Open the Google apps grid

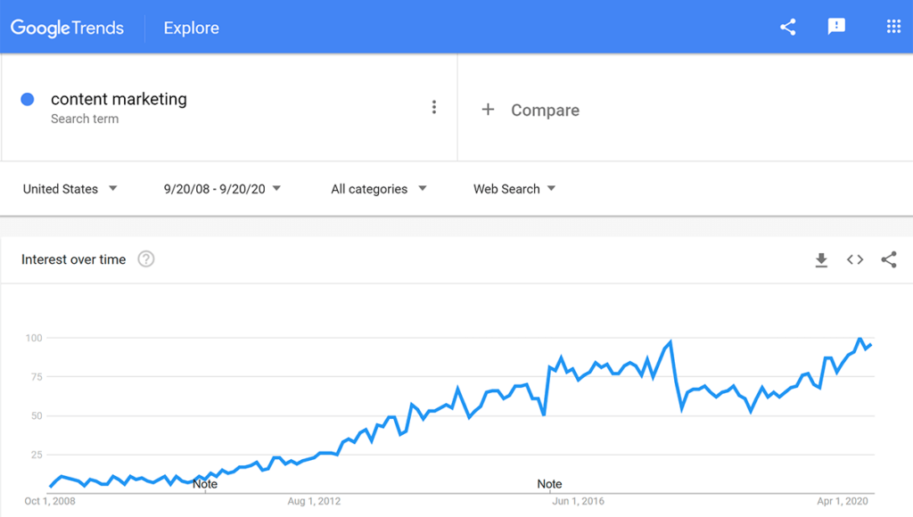click(x=893, y=27)
